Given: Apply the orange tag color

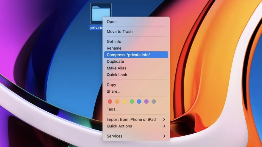Looking at the screenshot, I should coord(117,102).
